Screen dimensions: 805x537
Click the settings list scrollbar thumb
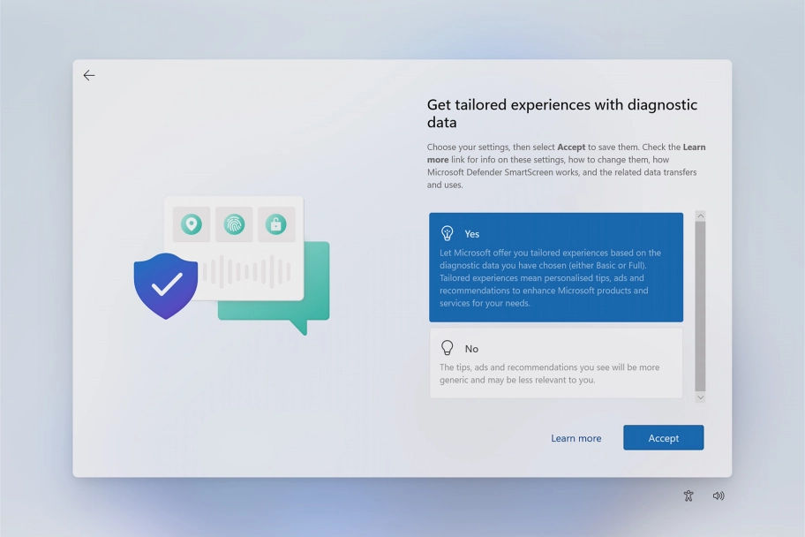(700, 305)
